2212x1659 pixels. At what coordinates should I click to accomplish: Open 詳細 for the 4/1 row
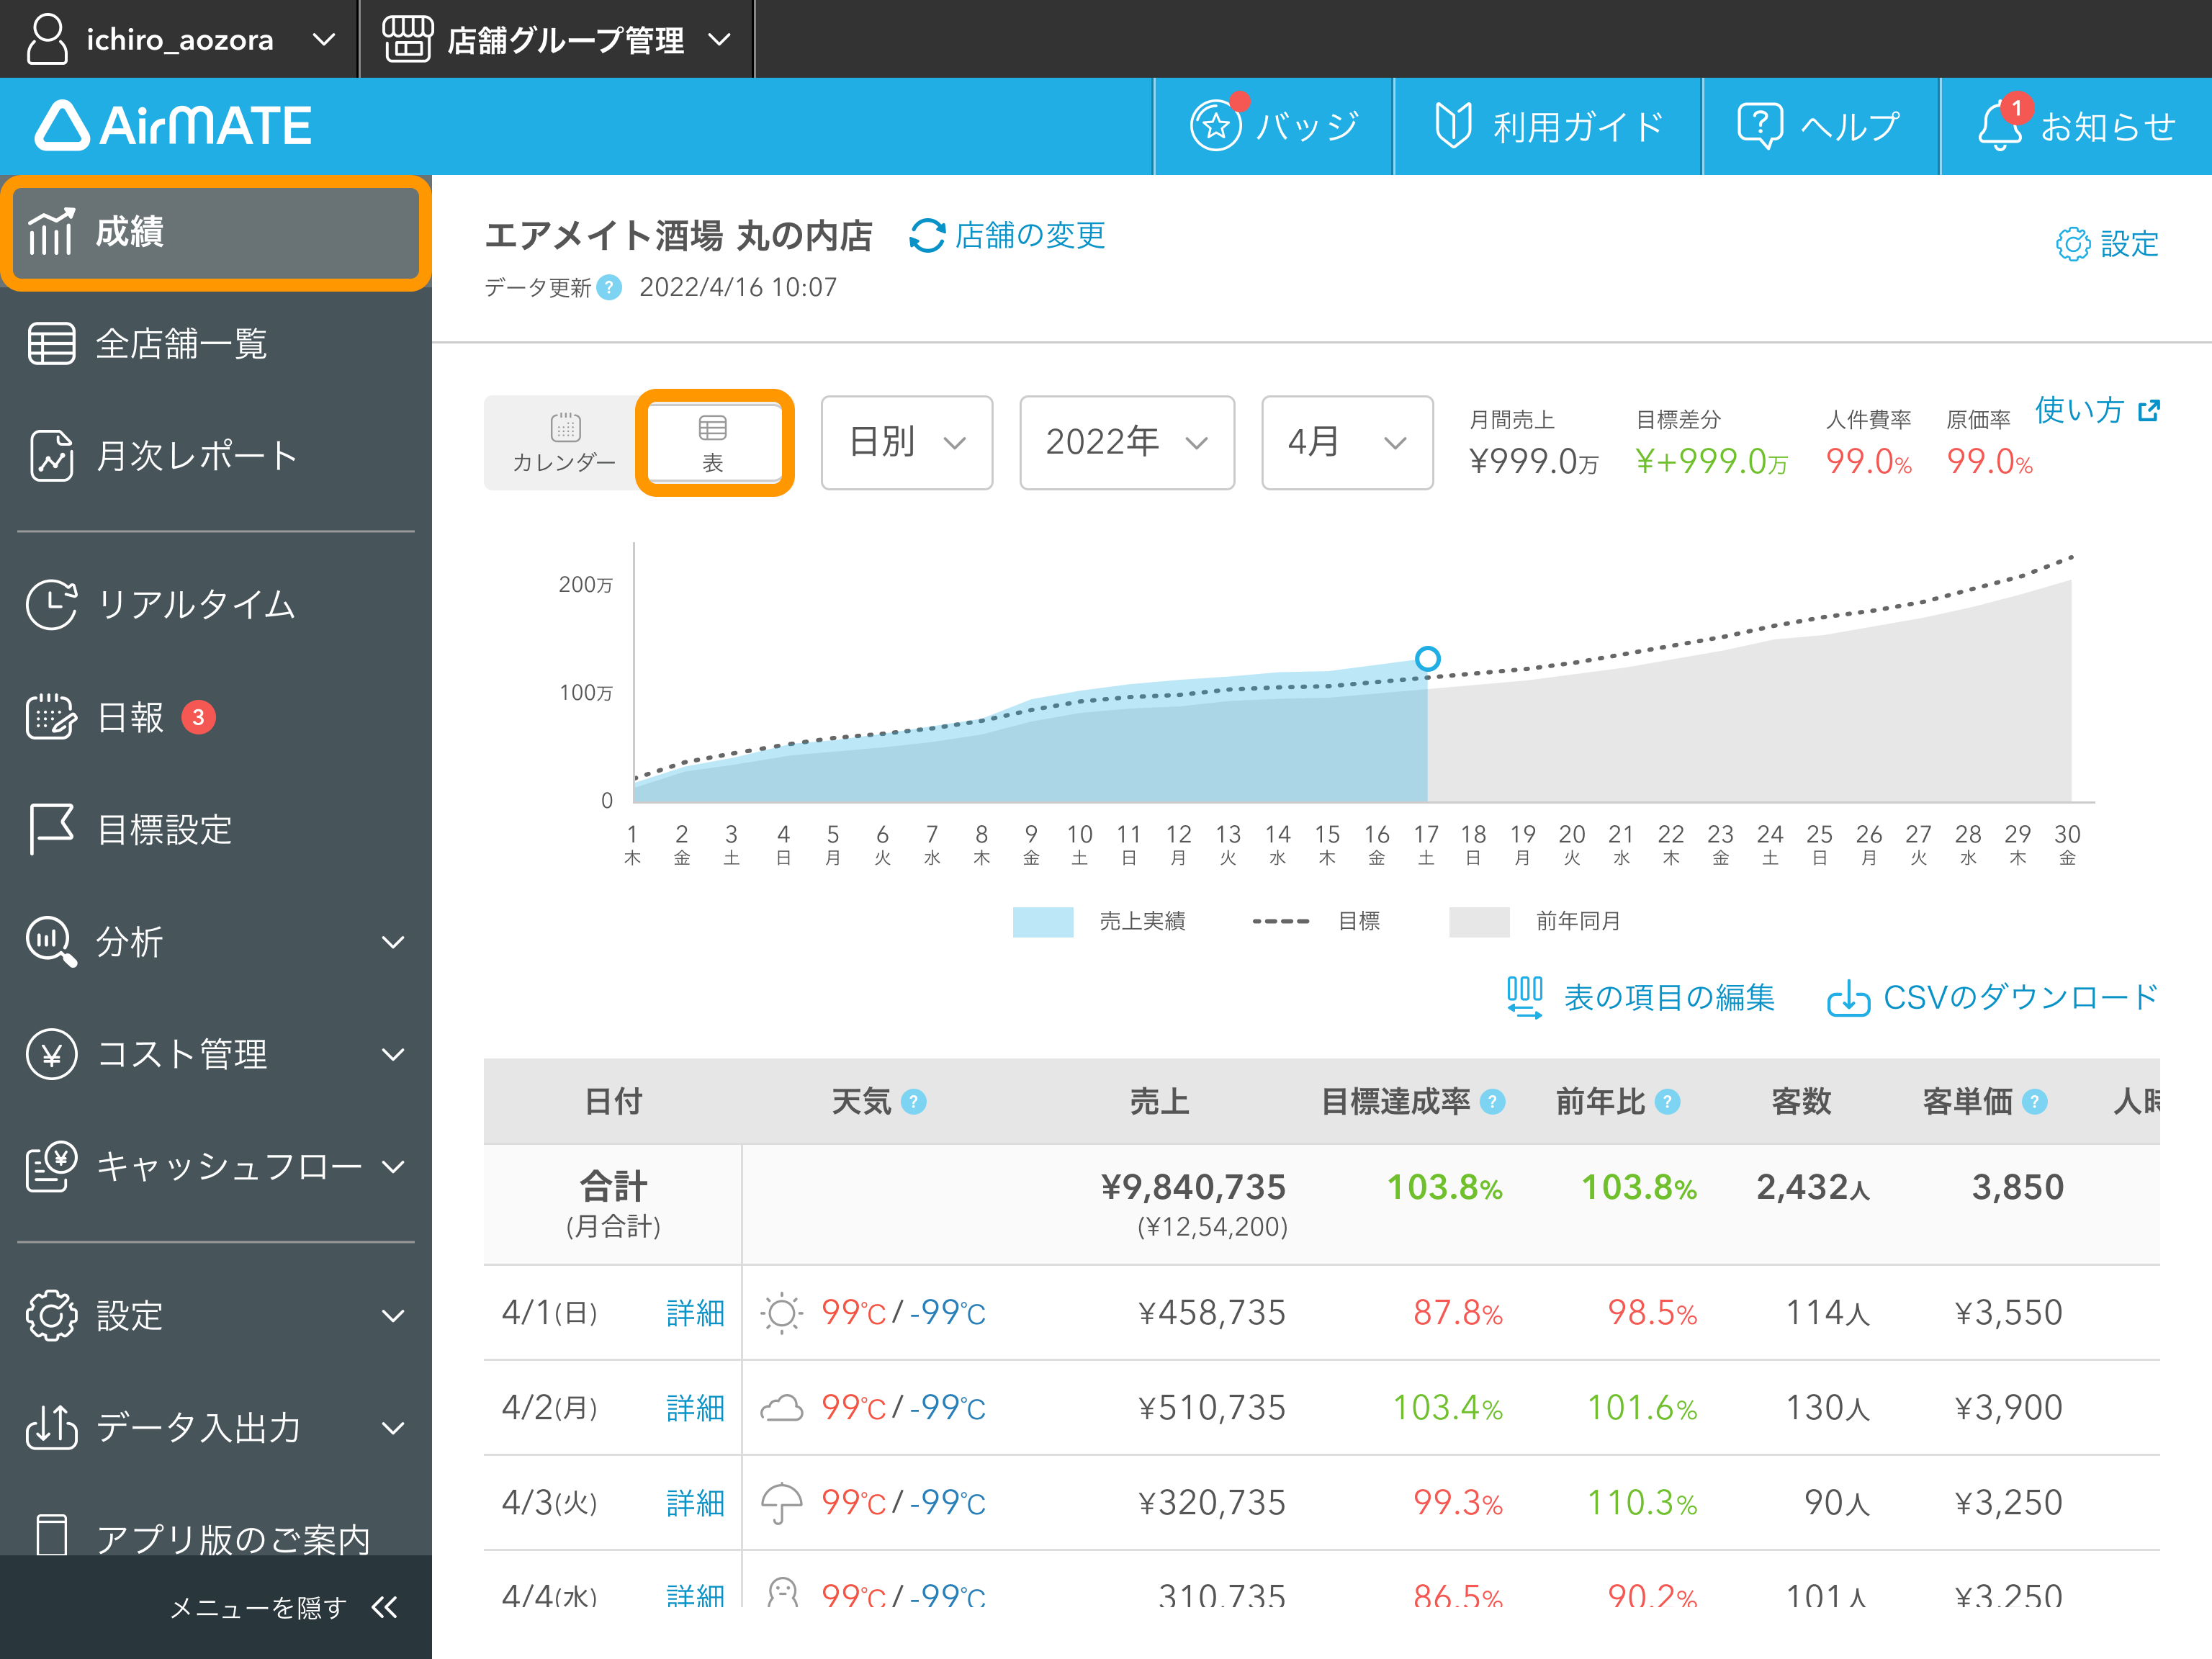(695, 1313)
